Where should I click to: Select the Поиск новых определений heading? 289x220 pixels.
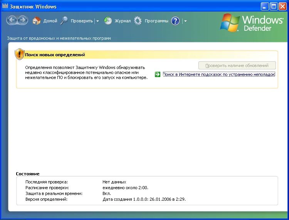point(55,55)
